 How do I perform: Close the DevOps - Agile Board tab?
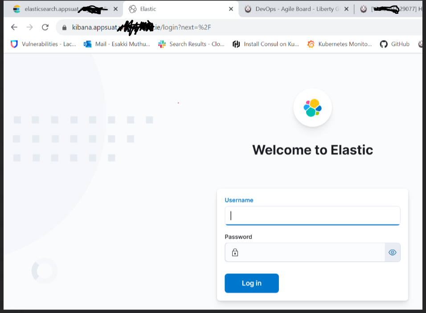(346, 9)
